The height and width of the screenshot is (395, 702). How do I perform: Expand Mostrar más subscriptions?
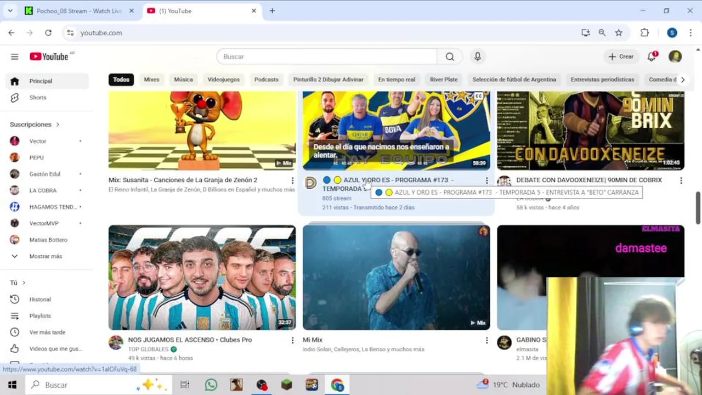pos(48,256)
